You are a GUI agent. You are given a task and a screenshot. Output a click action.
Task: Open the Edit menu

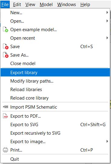click(17, 5)
